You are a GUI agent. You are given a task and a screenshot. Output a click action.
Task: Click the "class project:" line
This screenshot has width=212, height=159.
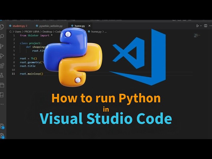tap(31, 43)
